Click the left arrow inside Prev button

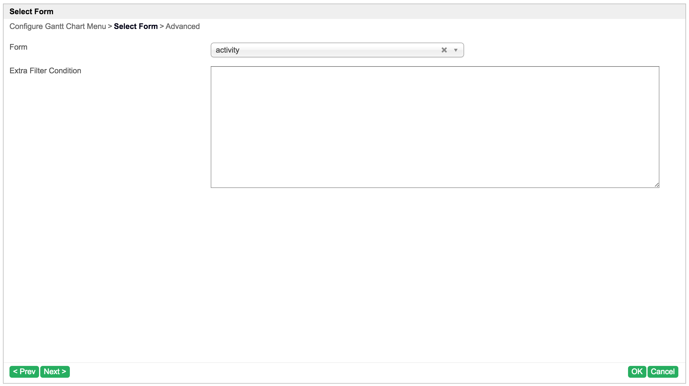tap(15, 372)
